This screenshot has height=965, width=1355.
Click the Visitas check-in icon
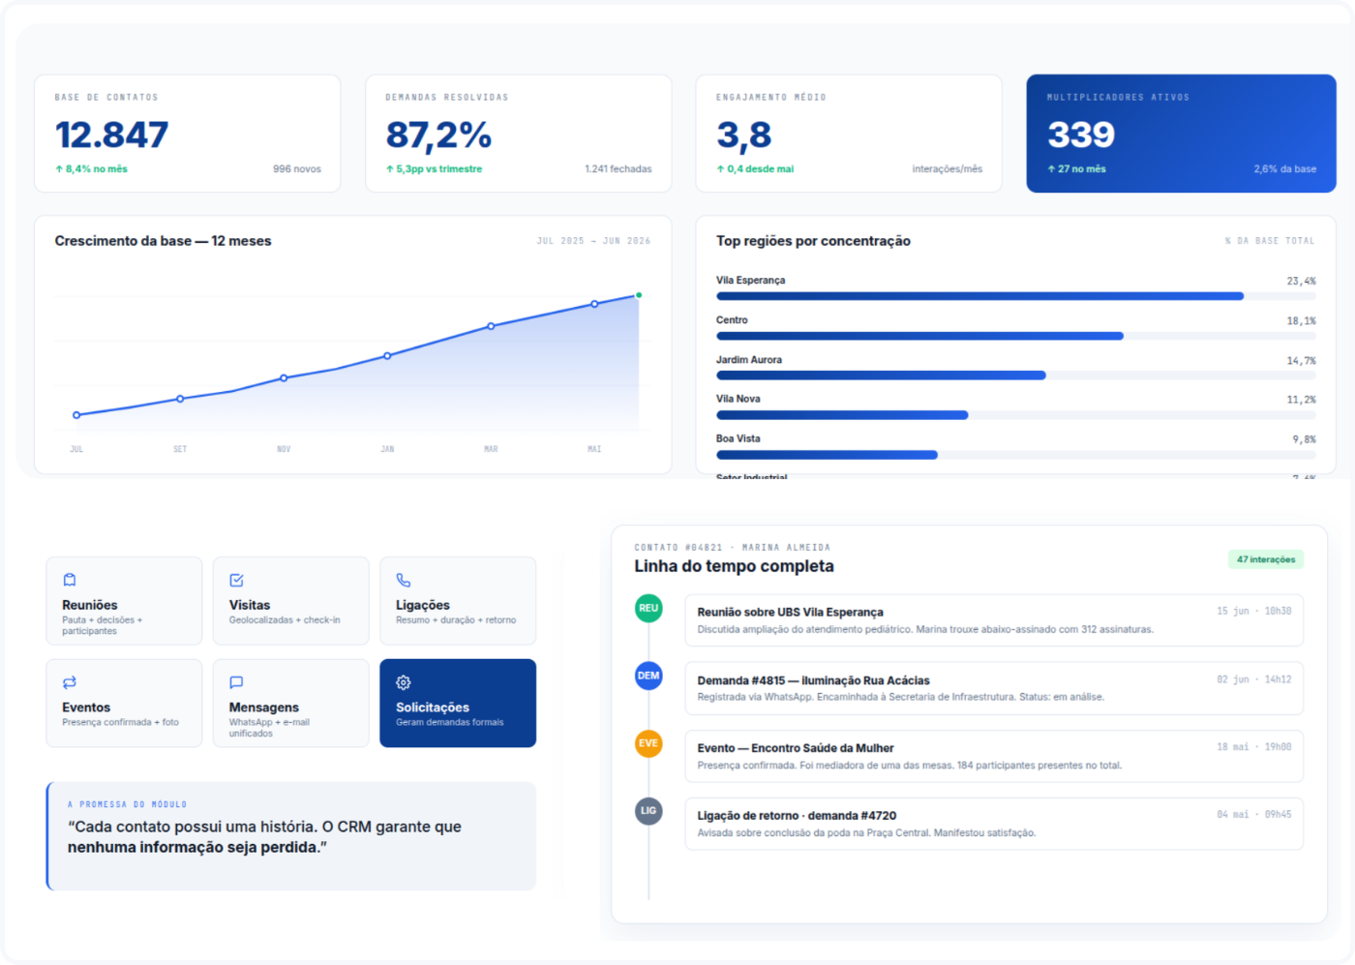236,580
